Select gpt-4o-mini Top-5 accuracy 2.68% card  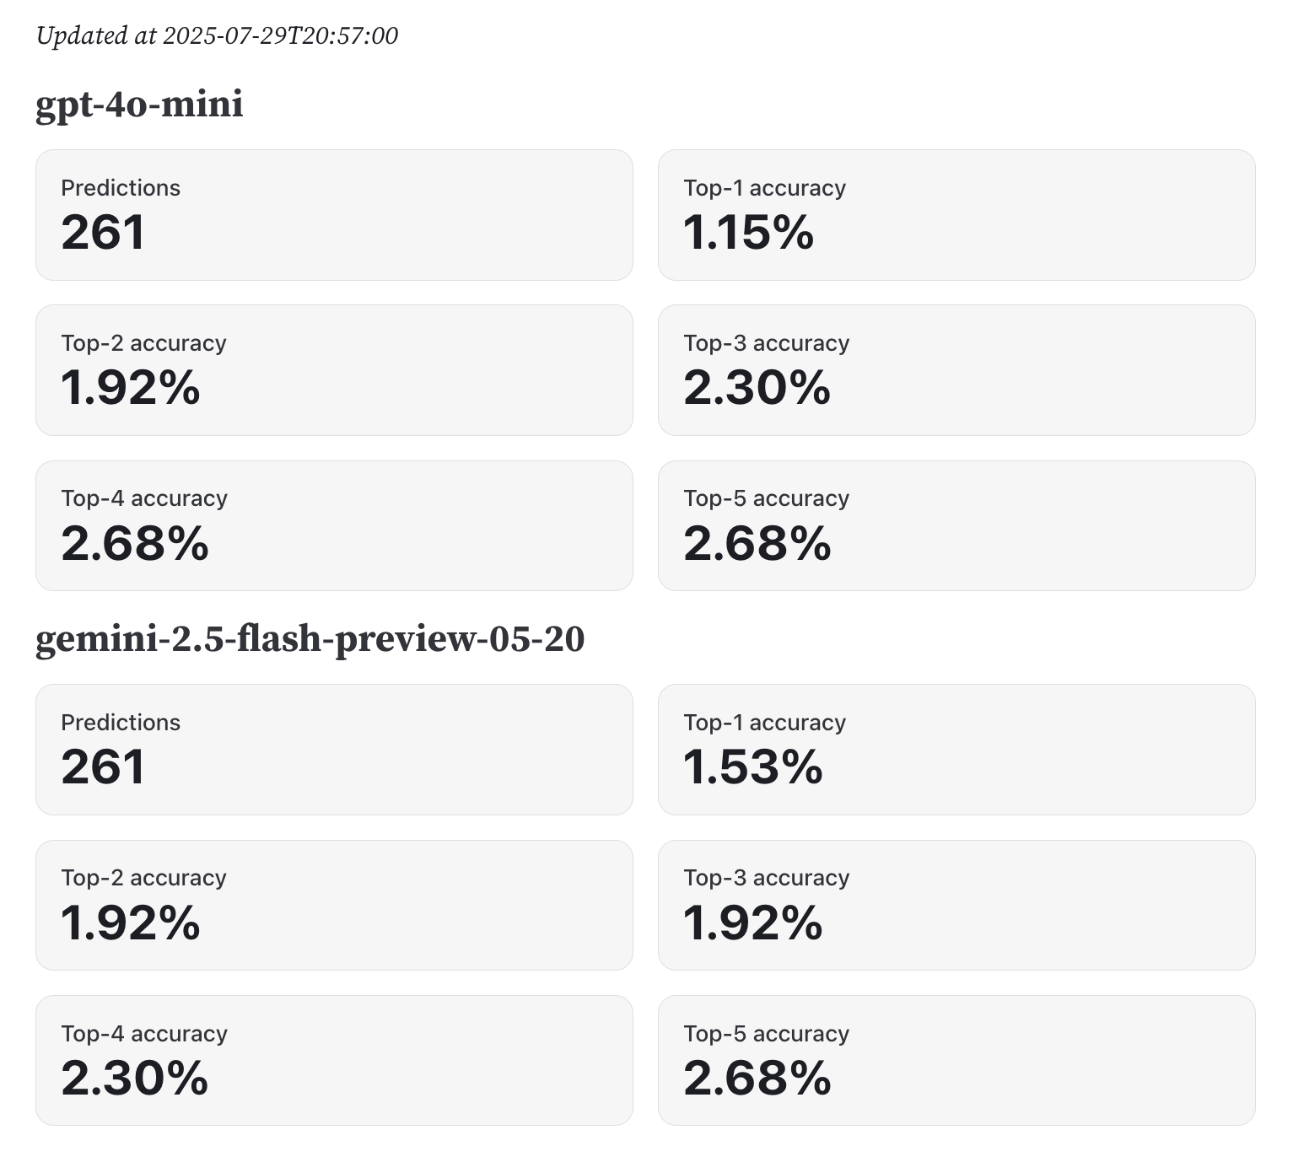tap(956, 525)
